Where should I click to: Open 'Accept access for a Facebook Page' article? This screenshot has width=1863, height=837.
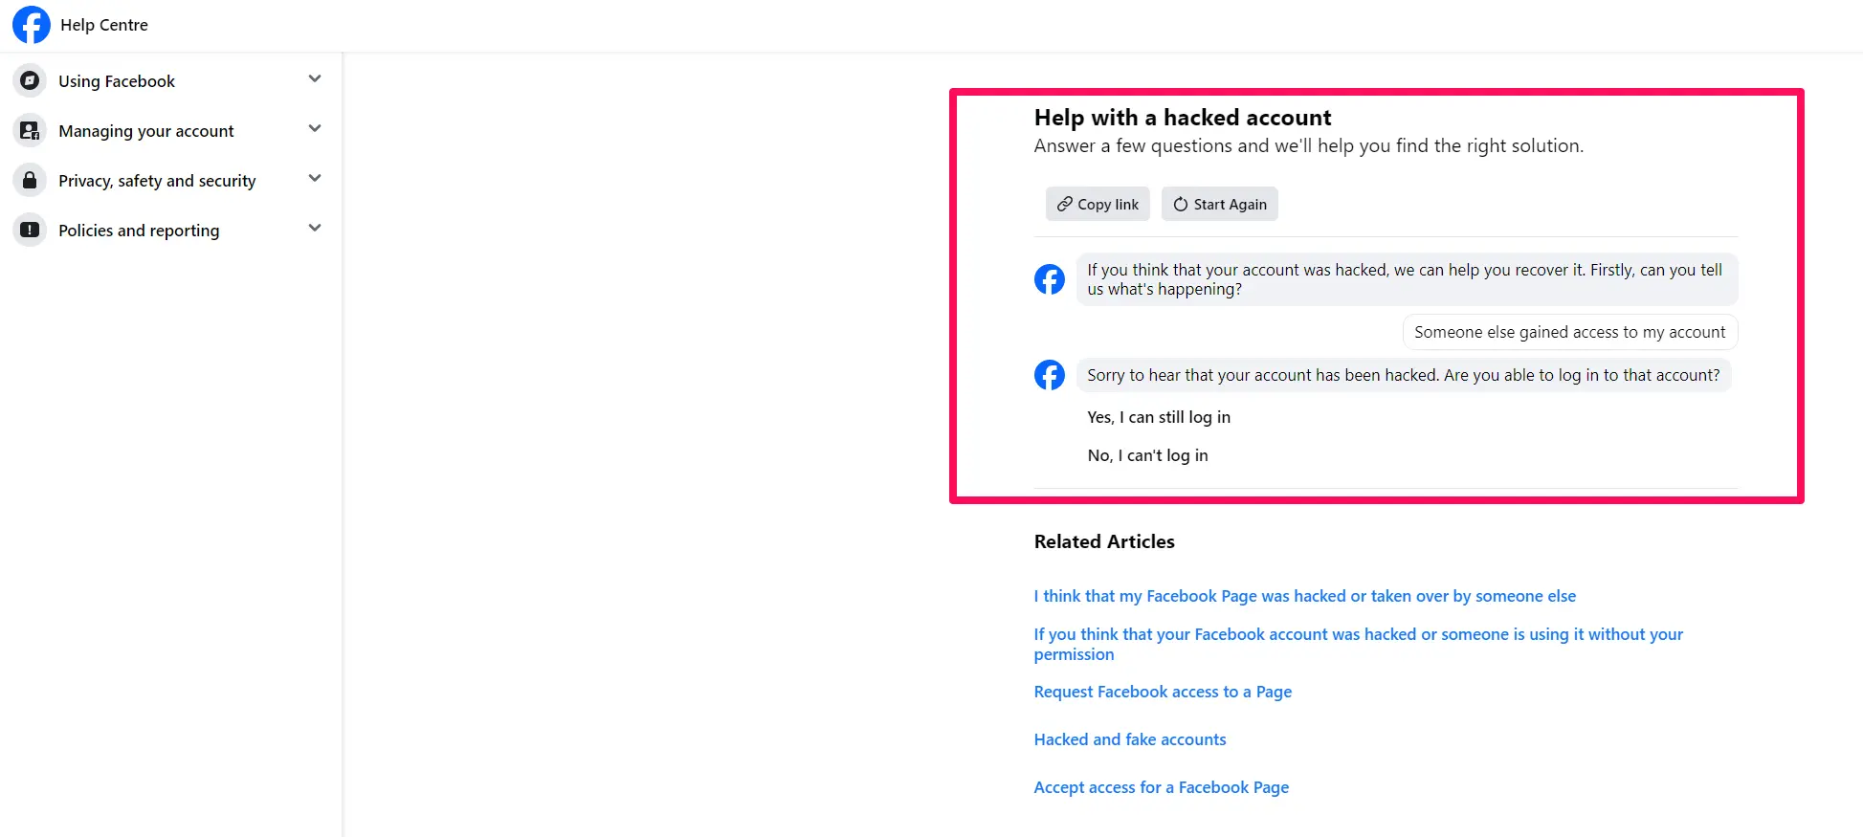click(1162, 787)
